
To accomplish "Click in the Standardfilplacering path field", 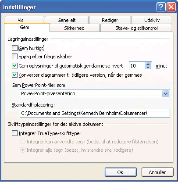I will [x=95, y=113].
